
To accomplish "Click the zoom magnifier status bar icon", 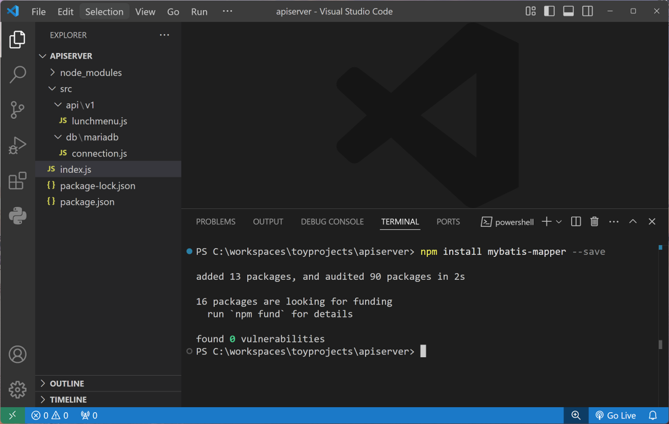I will pos(576,415).
